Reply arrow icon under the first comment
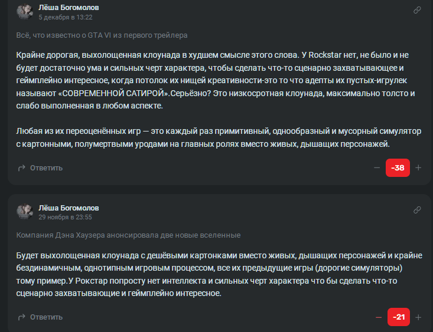The height and width of the screenshot is (332, 433). 21,168
